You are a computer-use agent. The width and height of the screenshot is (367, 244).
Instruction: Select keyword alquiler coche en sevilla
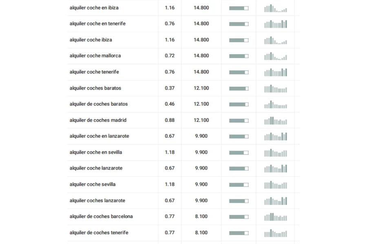[x=96, y=152]
